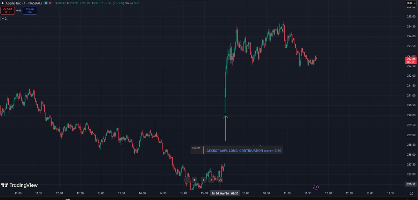Click the 287.00 price scale label
Screen dimensions: 418x200
411,175
